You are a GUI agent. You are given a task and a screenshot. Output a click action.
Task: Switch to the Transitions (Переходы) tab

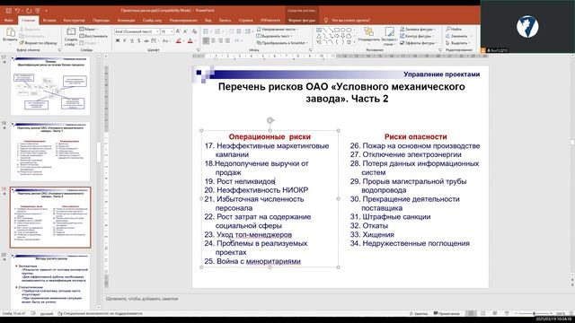click(102, 21)
